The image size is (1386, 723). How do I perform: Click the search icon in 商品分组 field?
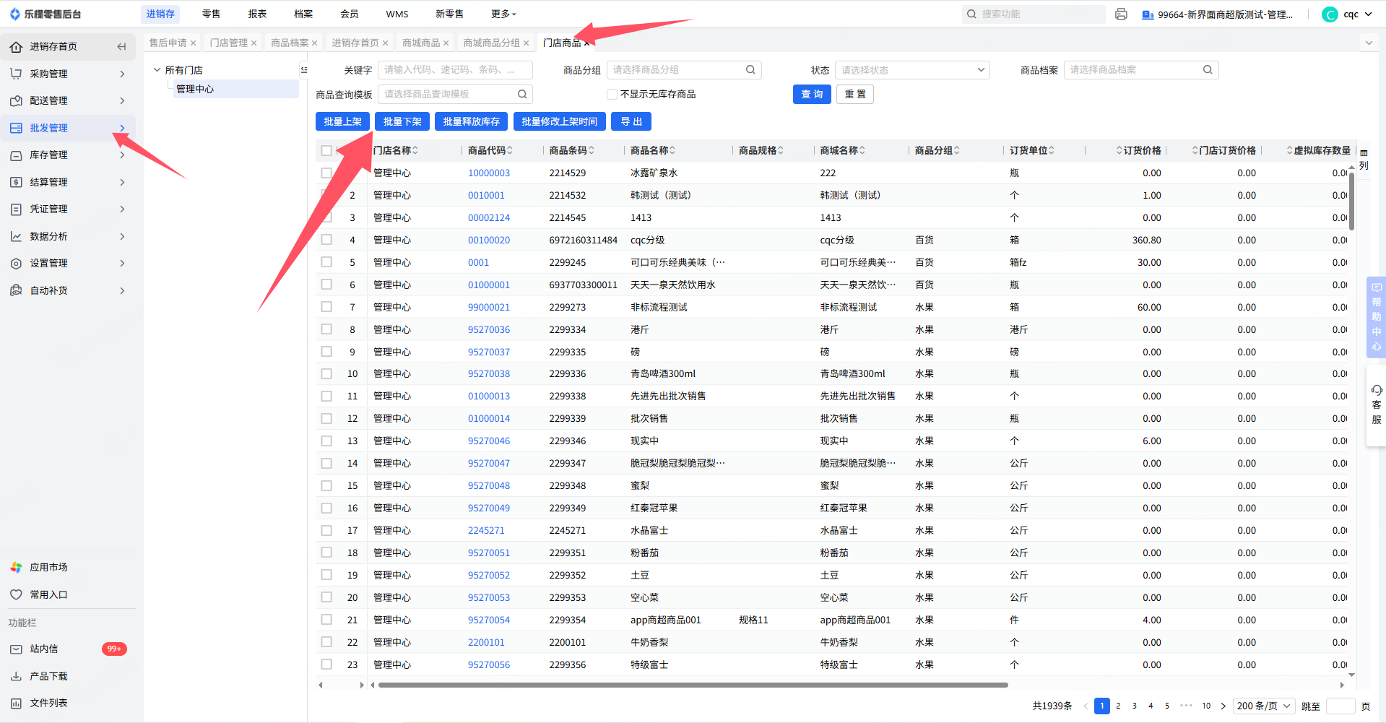(750, 70)
